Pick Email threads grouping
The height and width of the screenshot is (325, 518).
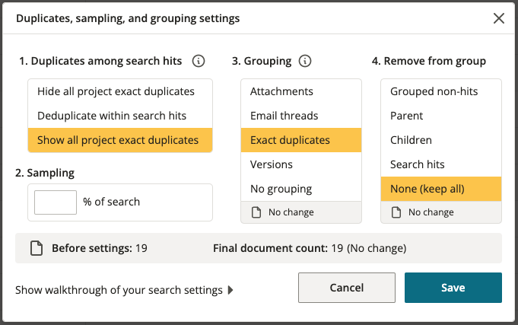[x=301, y=116]
